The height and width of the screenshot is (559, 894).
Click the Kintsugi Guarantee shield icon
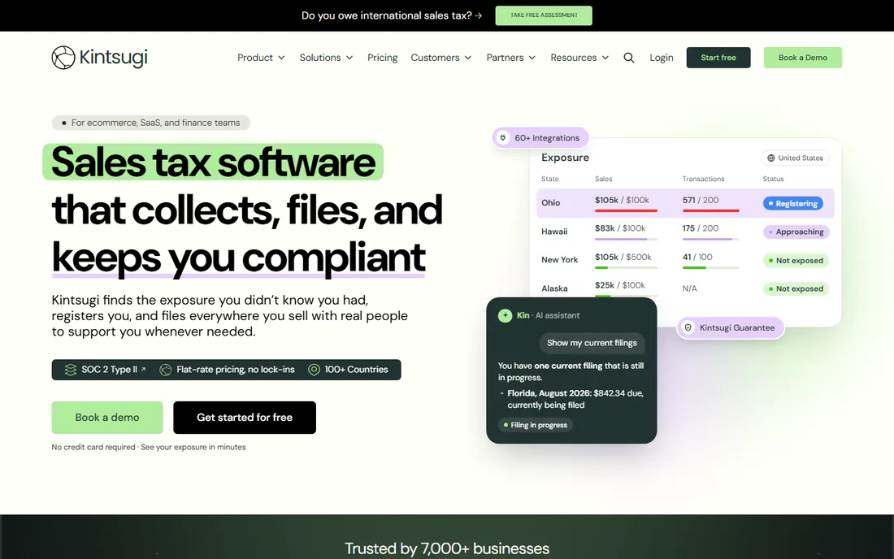[688, 327]
